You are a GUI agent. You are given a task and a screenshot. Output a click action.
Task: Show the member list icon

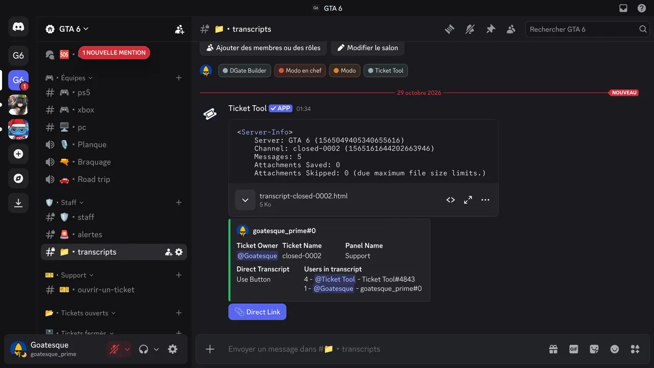(x=511, y=29)
